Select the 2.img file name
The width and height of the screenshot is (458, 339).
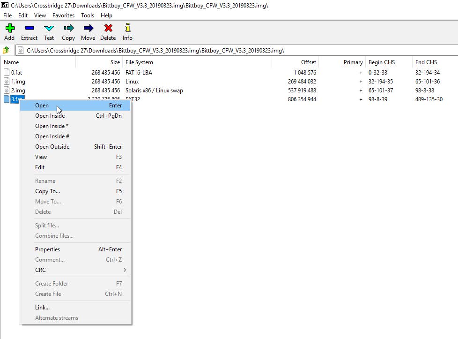tap(18, 90)
